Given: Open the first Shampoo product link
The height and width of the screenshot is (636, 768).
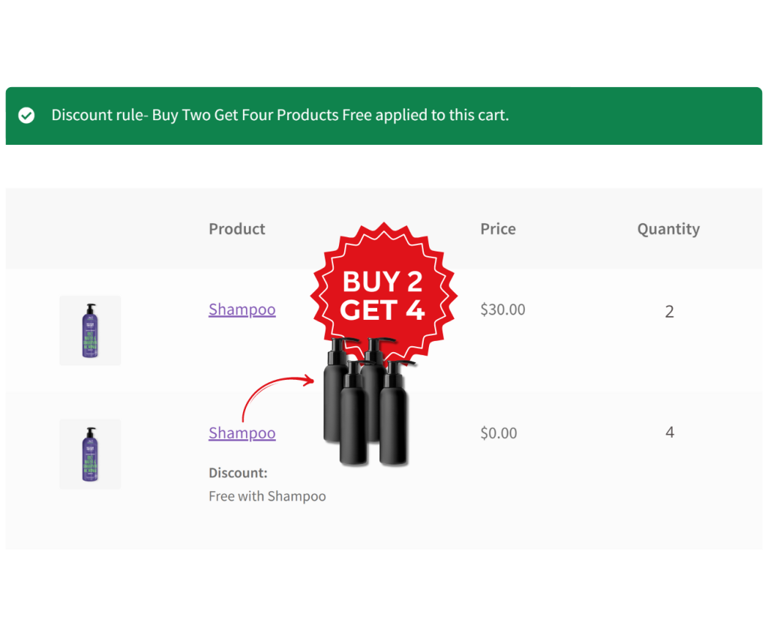Looking at the screenshot, I should pyautogui.click(x=241, y=309).
